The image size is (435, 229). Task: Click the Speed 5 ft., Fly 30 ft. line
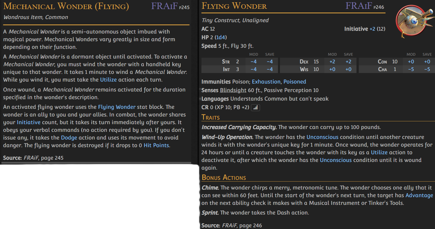227,46
